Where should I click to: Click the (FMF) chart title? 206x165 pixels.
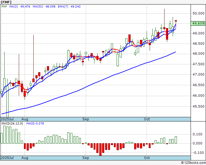[6, 2]
